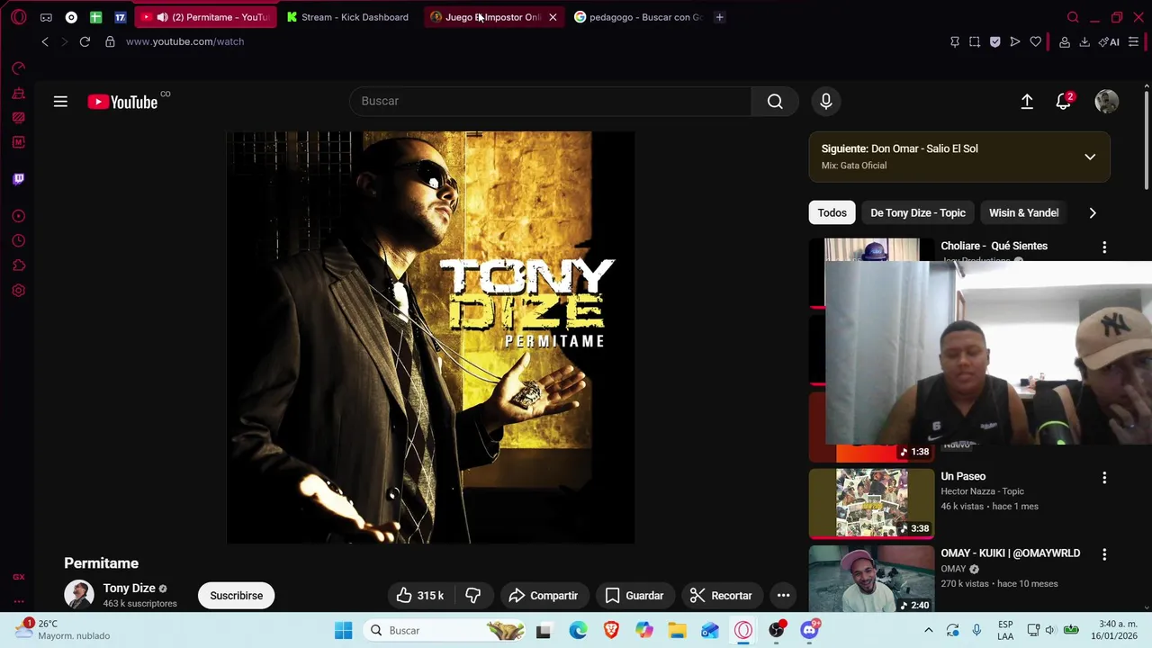Open Opera downloads icon
This screenshot has width=1152, height=648.
point(1084,41)
